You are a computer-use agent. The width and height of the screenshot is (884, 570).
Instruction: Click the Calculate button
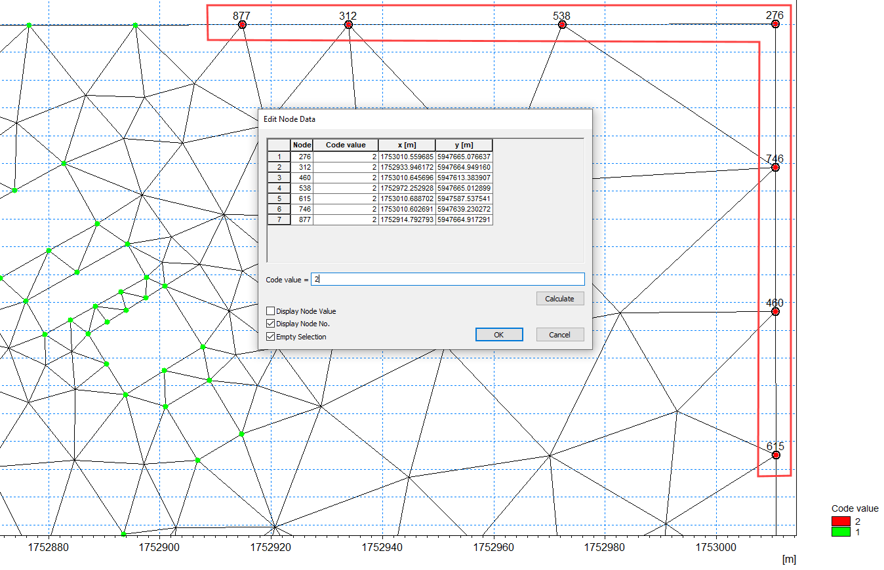[559, 299]
